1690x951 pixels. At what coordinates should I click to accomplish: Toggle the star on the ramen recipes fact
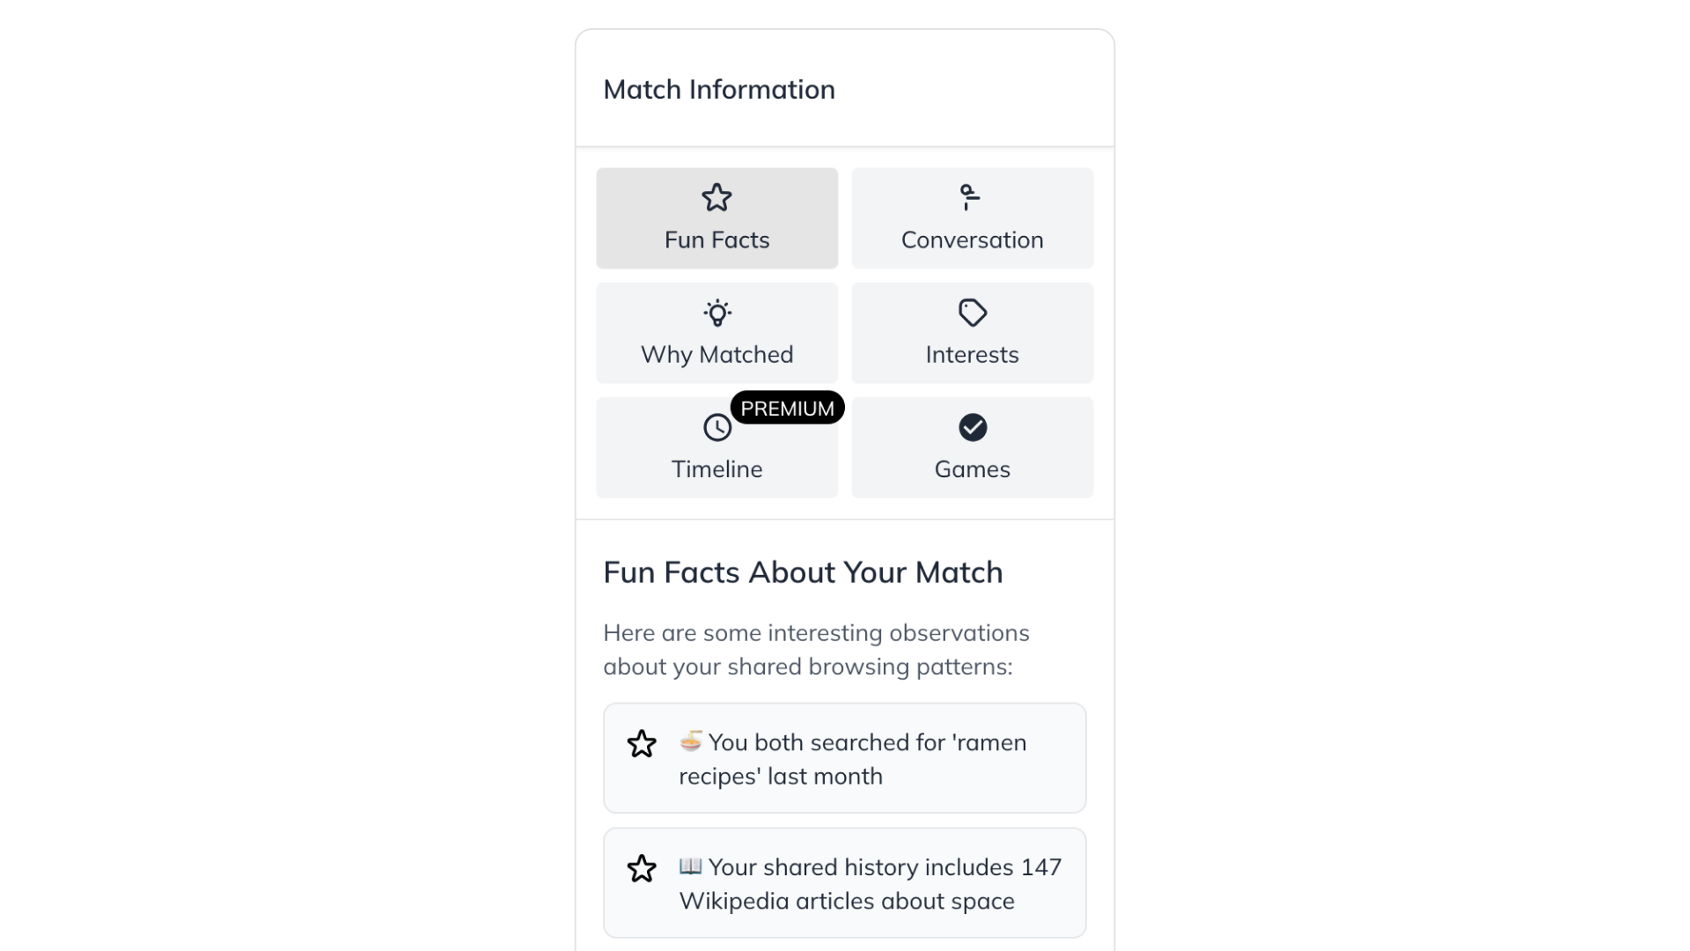(x=642, y=744)
